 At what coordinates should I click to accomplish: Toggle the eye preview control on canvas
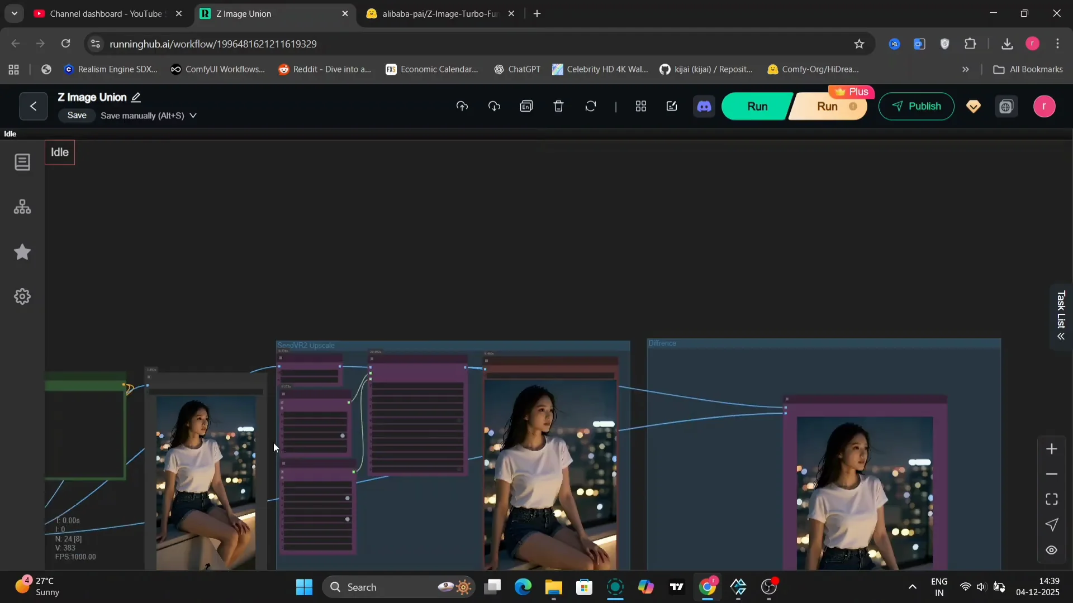[x=1051, y=551]
